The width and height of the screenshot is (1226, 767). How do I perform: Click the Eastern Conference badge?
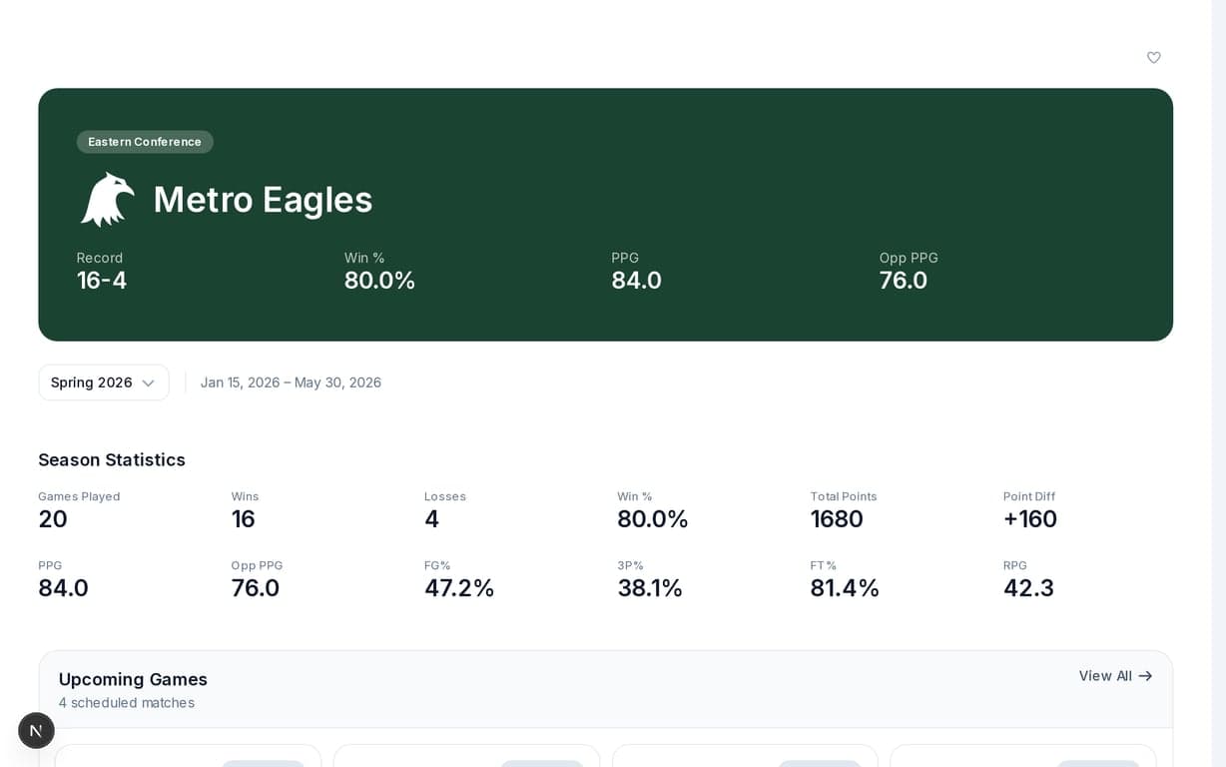[x=145, y=142]
